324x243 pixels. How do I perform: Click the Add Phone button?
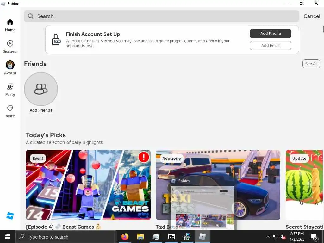(270, 34)
